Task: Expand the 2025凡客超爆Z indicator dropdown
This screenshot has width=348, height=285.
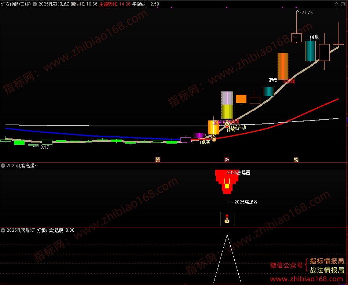Action: [35, 4]
